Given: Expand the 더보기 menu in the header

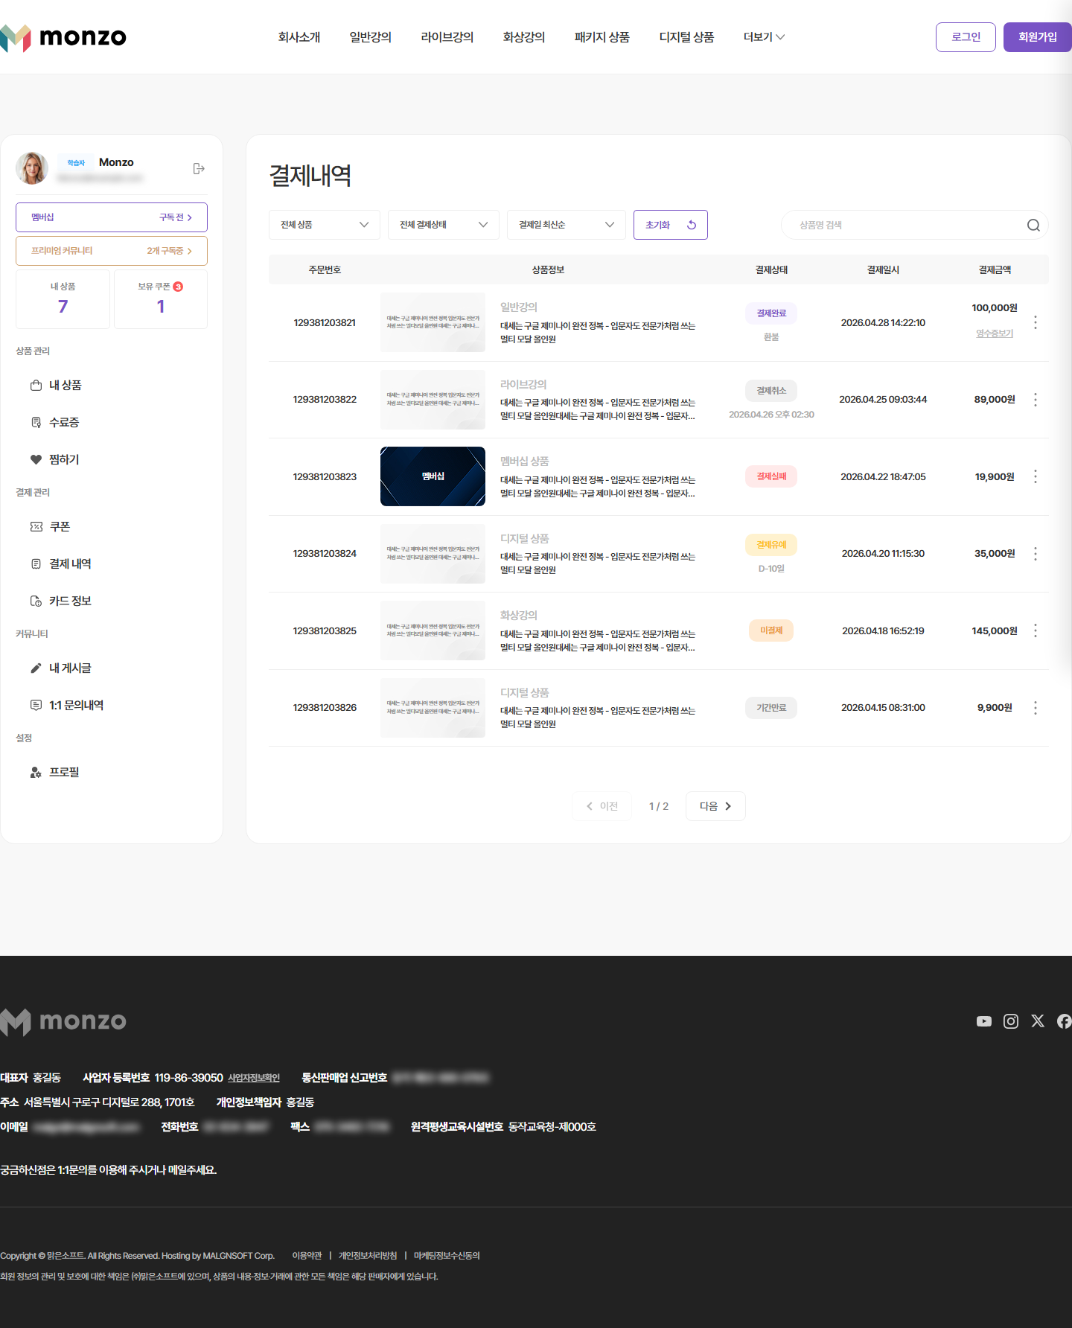Looking at the screenshot, I should [x=764, y=37].
